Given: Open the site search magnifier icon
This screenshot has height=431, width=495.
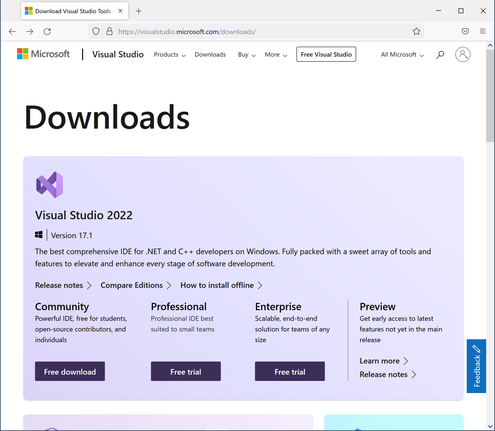Looking at the screenshot, I should 440,55.
